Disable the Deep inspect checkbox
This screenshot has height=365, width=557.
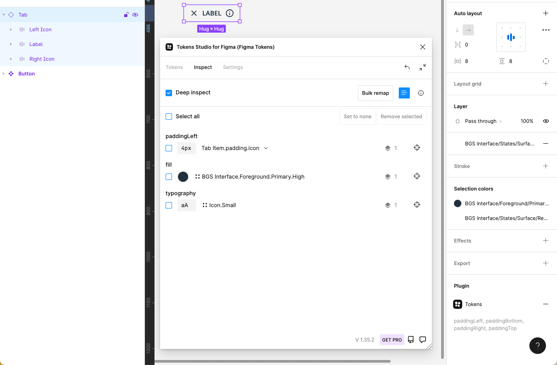(x=169, y=93)
